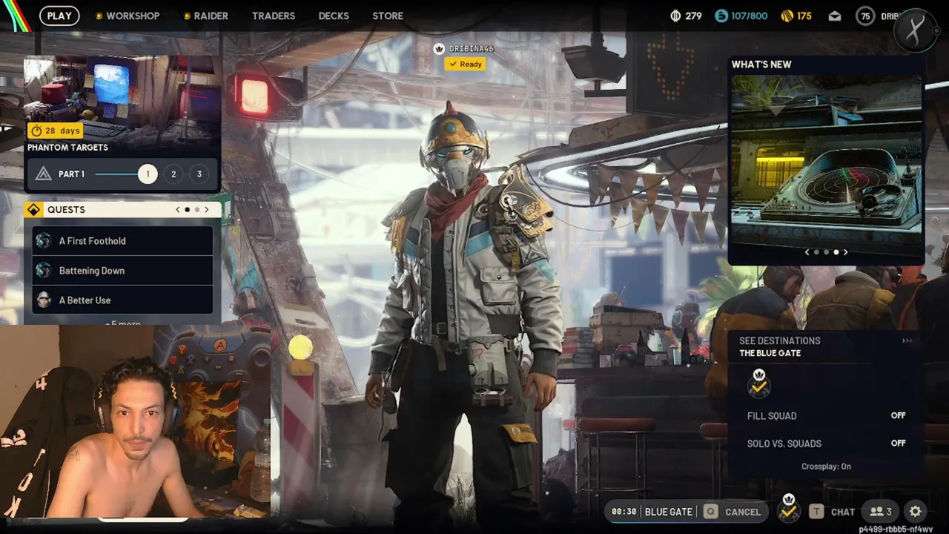Click the A First Foothold quest giver portrait

[44, 241]
